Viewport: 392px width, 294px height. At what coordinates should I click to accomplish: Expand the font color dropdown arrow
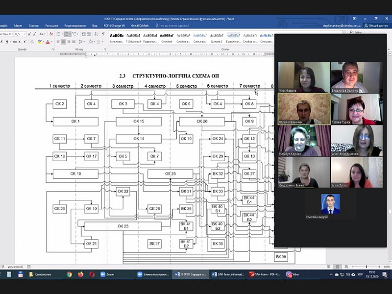(x=51, y=42)
